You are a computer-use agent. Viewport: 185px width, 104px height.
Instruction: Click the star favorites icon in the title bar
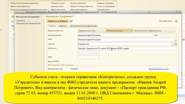pos(23,12)
